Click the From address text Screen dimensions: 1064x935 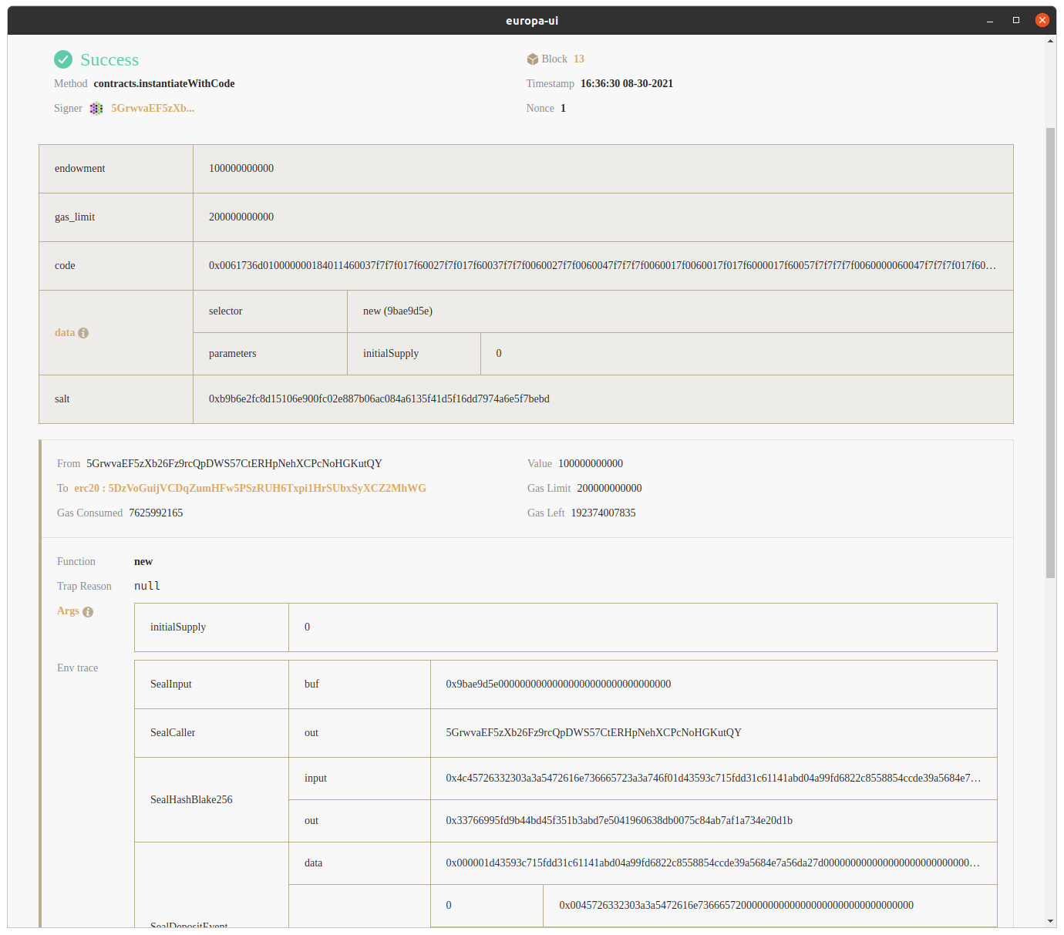click(234, 464)
